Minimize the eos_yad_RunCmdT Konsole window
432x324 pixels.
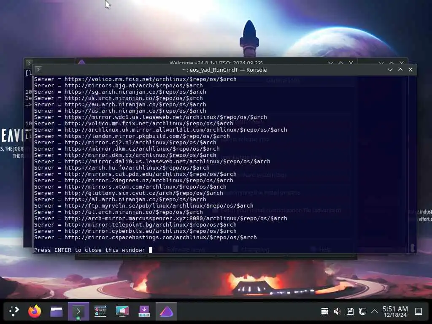390,70
